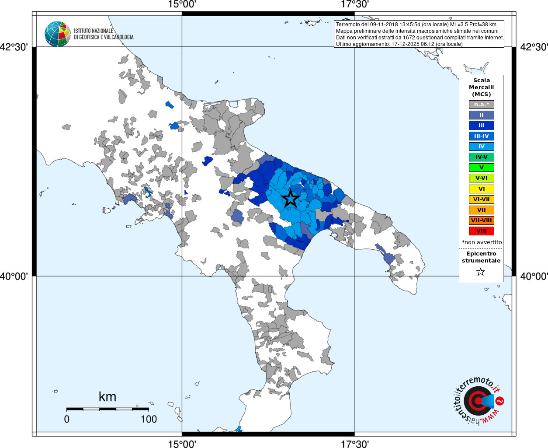Click the INGV globe logo

click(x=58, y=34)
